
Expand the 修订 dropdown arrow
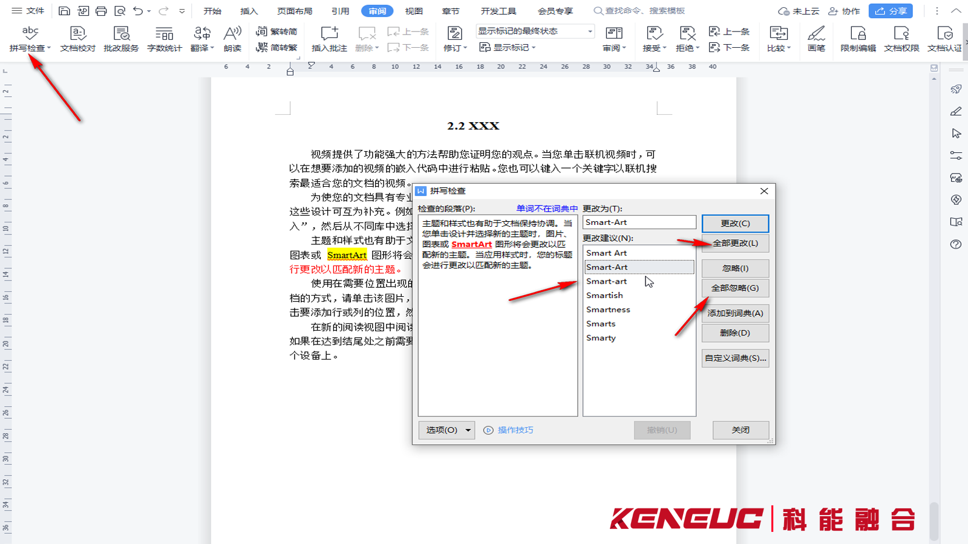465,48
